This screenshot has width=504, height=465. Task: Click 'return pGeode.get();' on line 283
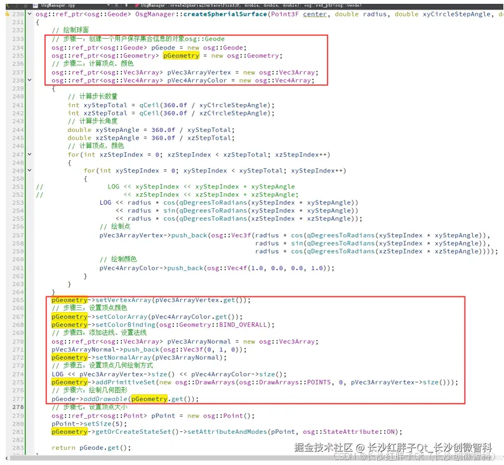[91, 448]
